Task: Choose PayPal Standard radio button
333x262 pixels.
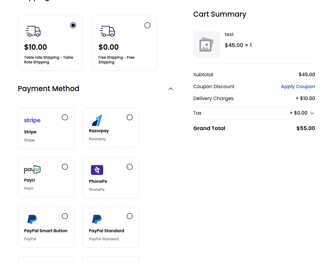Action: 130,216
